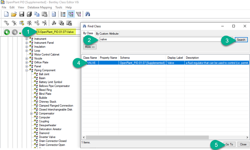The image size is (250, 150).
Task: Expand the Panel tree node
Action: [x=27, y=66]
